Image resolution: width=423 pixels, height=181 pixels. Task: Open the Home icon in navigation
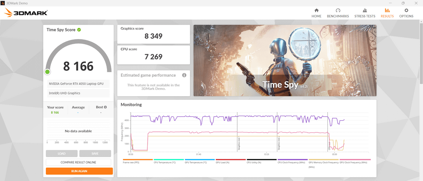[316, 11]
